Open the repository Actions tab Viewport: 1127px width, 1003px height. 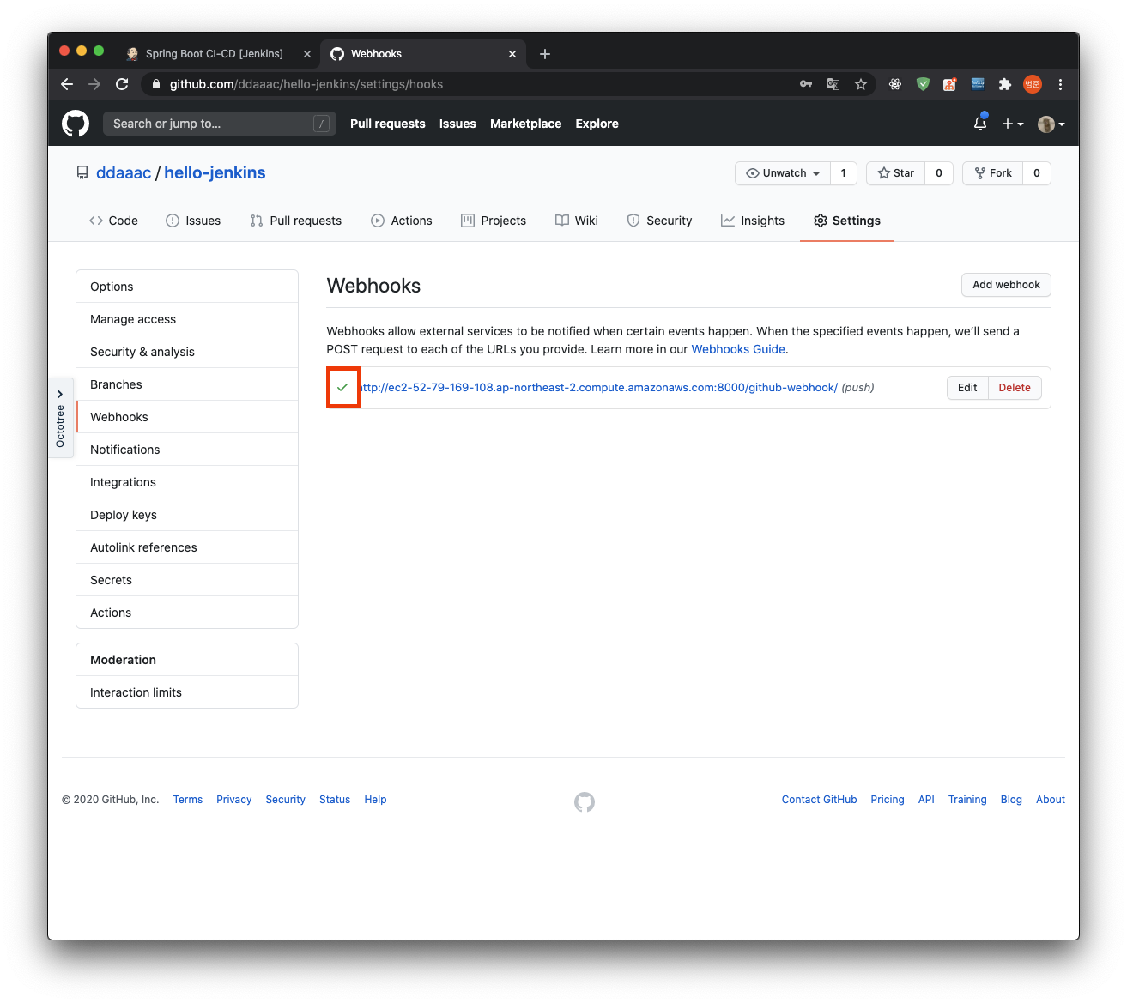coord(402,221)
